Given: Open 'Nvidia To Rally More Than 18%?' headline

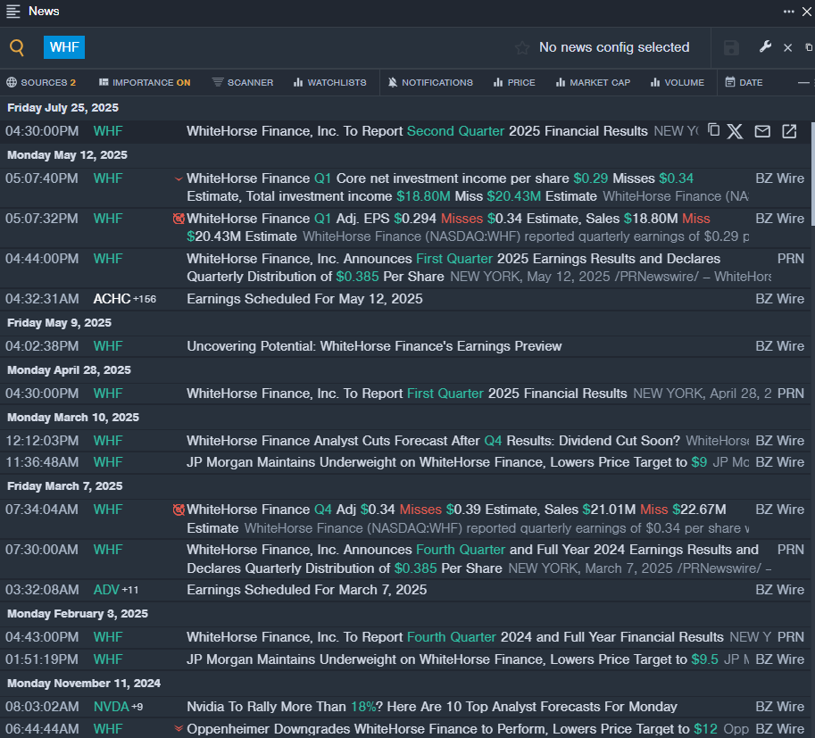Looking at the screenshot, I should 432,707.
